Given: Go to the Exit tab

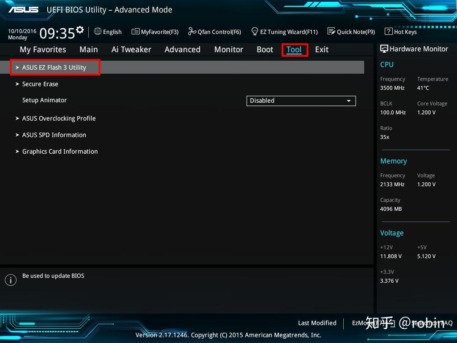Looking at the screenshot, I should 322,50.
